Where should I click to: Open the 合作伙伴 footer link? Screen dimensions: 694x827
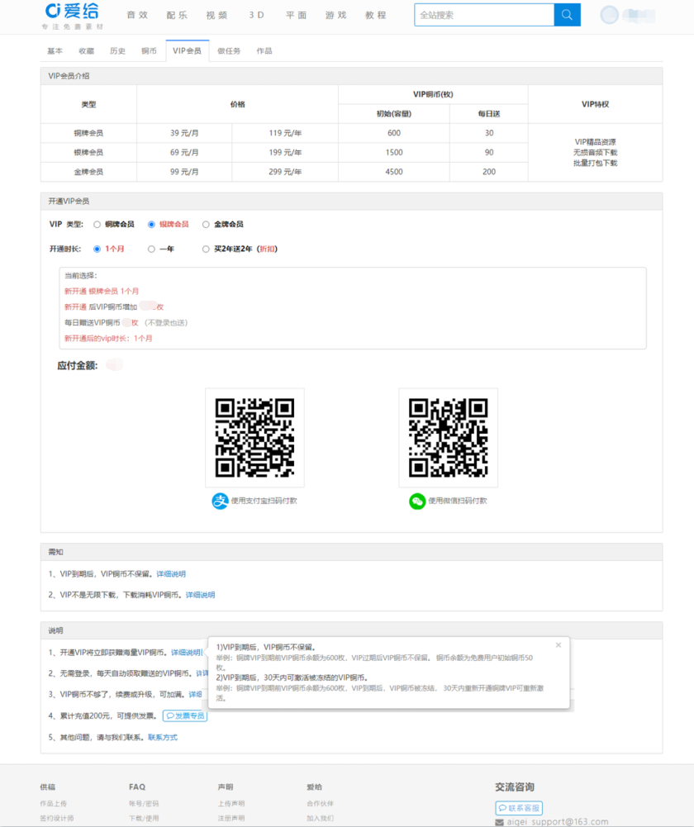coord(320,803)
